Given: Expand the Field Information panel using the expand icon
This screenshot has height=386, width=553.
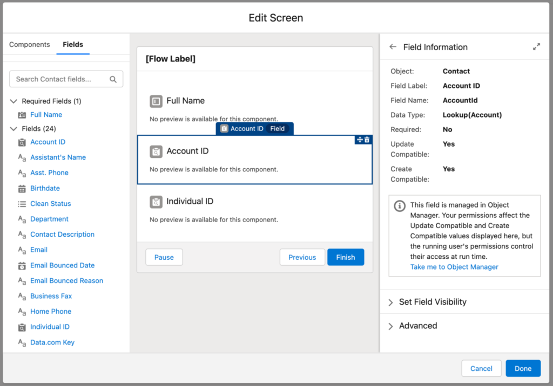Looking at the screenshot, I should (536, 47).
